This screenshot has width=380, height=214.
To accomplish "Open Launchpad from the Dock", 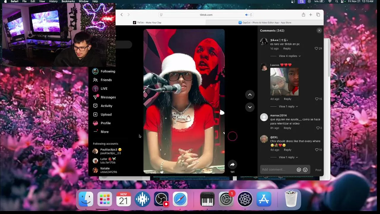I will click(x=104, y=199).
